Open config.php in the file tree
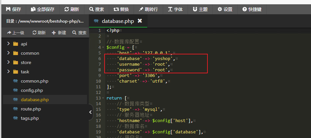Viewport: 311px width, 138px height. [32, 90]
